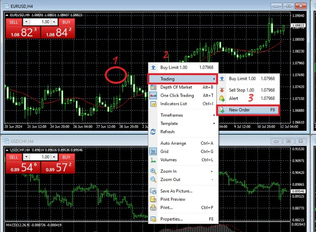Click the USDCHF SELL button
316x232 pixels.
point(13,157)
